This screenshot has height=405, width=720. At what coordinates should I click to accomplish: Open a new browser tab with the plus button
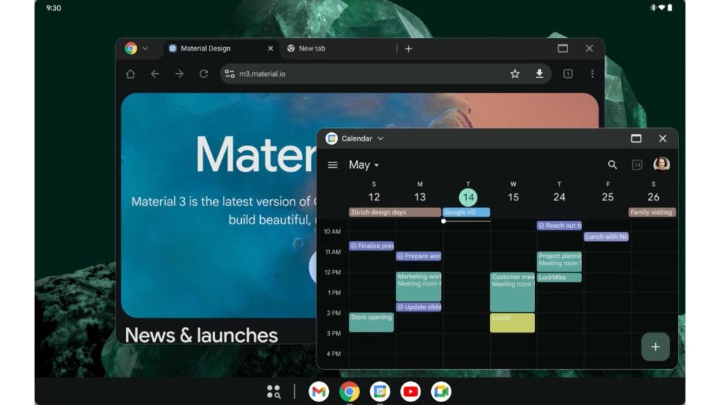point(409,48)
